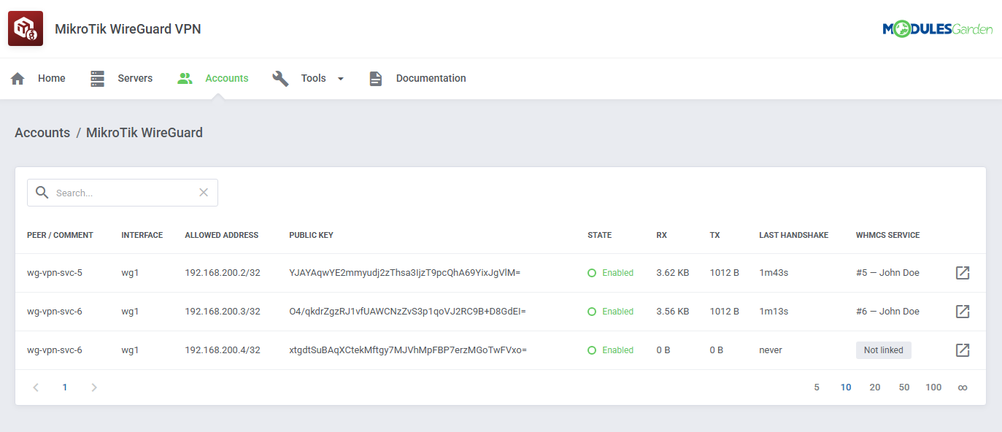Sort by Interface column header
The image size is (1002, 432).
click(142, 235)
